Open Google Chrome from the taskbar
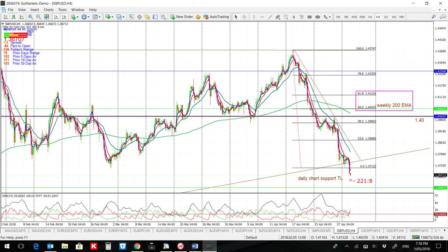The width and height of the screenshot is (448, 252). pos(137,247)
